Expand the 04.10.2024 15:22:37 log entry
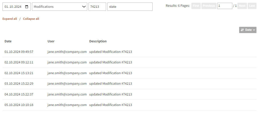The height and width of the screenshot is (113, 259). click(x=19, y=94)
